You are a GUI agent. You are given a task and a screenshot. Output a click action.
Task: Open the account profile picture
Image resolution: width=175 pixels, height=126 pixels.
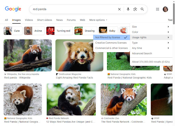coord(165,9)
